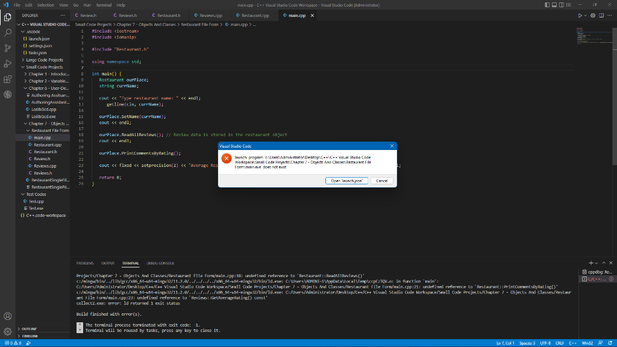Open the Search view in activity bar
The width and height of the screenshot is (617, 347).
point(7,33)
